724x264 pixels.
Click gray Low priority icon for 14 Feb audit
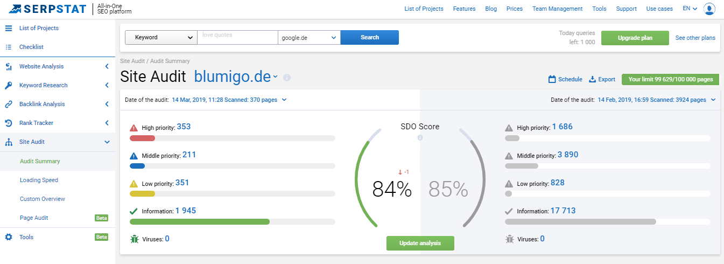509,184
